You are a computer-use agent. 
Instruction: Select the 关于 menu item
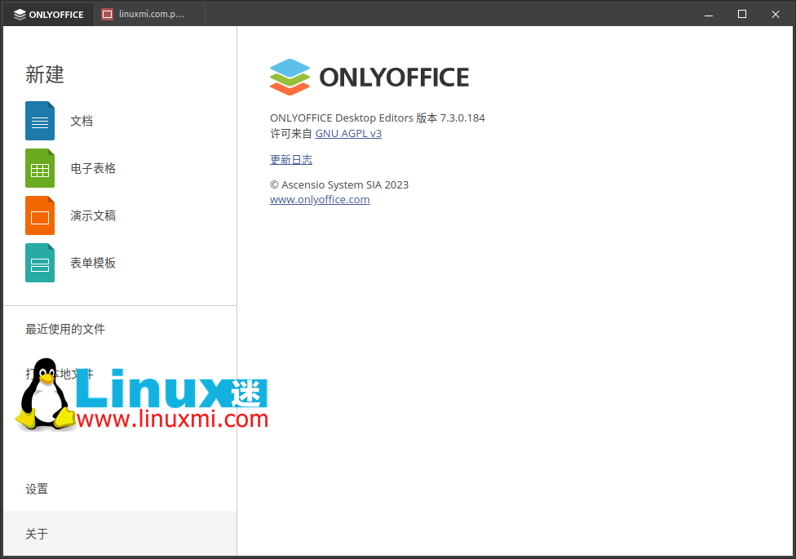tap(120, 533)
